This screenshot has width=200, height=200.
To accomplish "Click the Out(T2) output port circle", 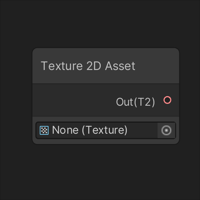I will 167,100.
